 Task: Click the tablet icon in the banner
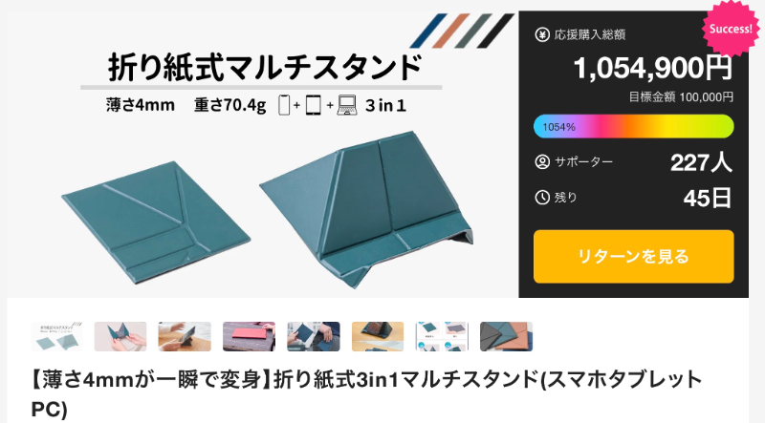click(x=314, y=105)
